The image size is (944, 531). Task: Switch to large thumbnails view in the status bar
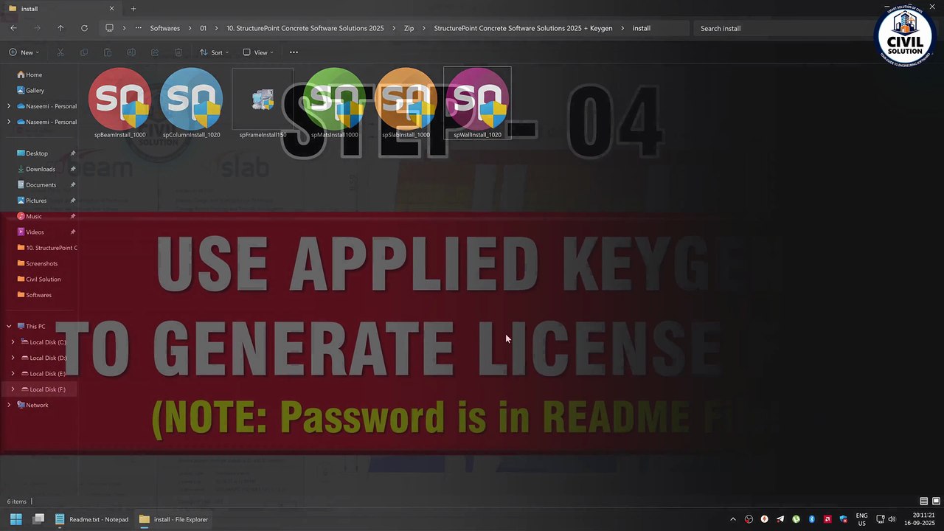(x=936, y=502)
